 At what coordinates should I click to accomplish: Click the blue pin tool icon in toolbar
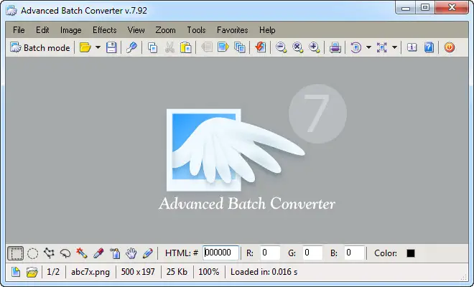click(131, 48)
